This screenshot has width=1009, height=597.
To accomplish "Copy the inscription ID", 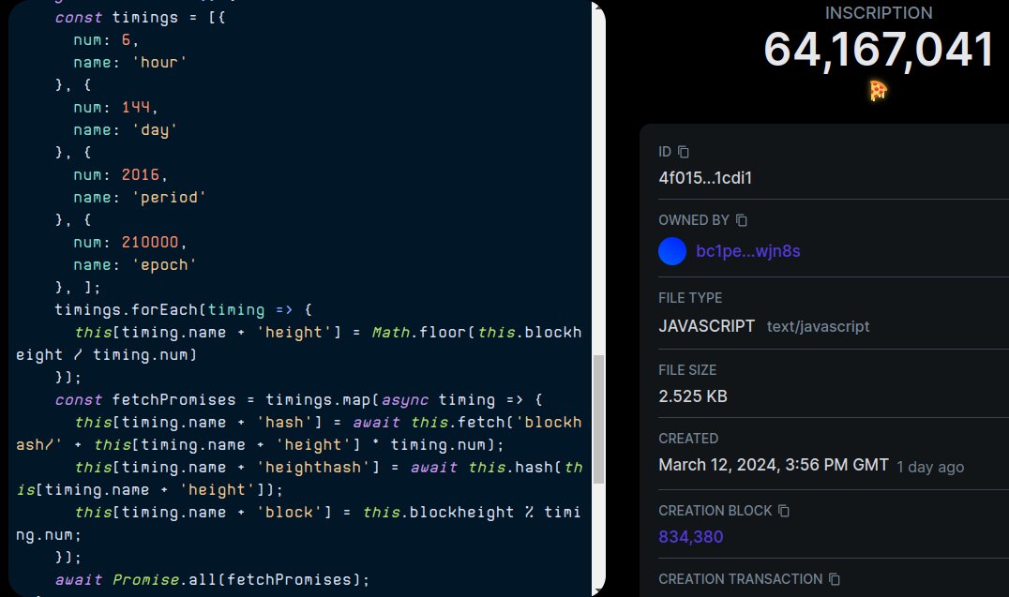I will [682, 150].
